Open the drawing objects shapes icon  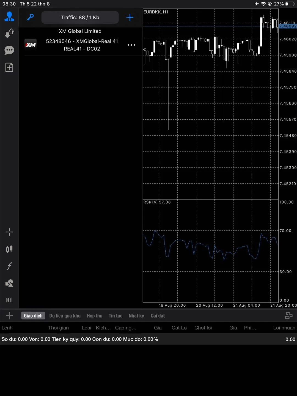pos(9,283)
